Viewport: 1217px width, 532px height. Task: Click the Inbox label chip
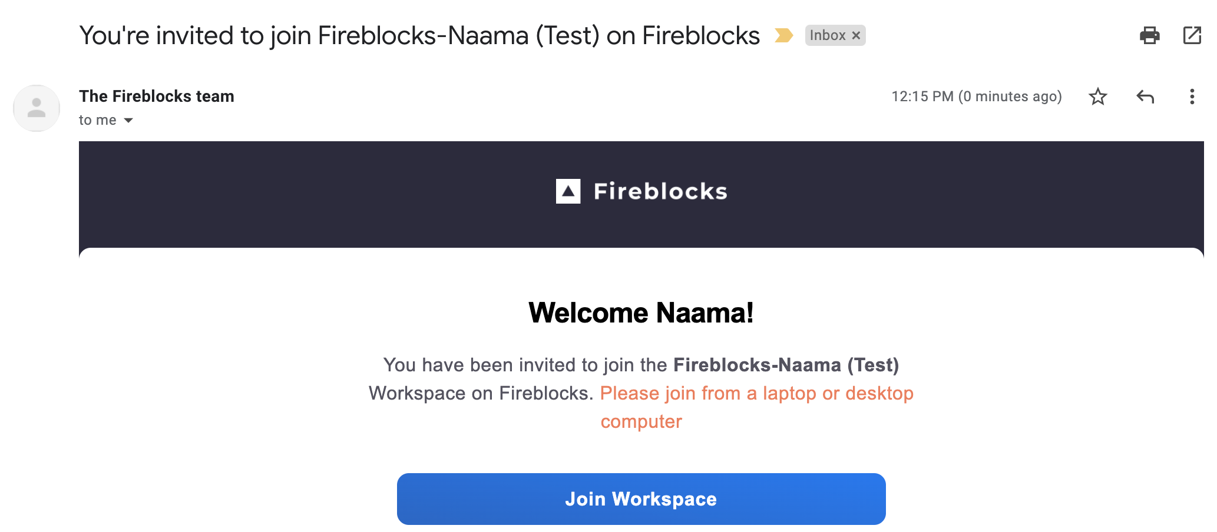coord(827,35)
